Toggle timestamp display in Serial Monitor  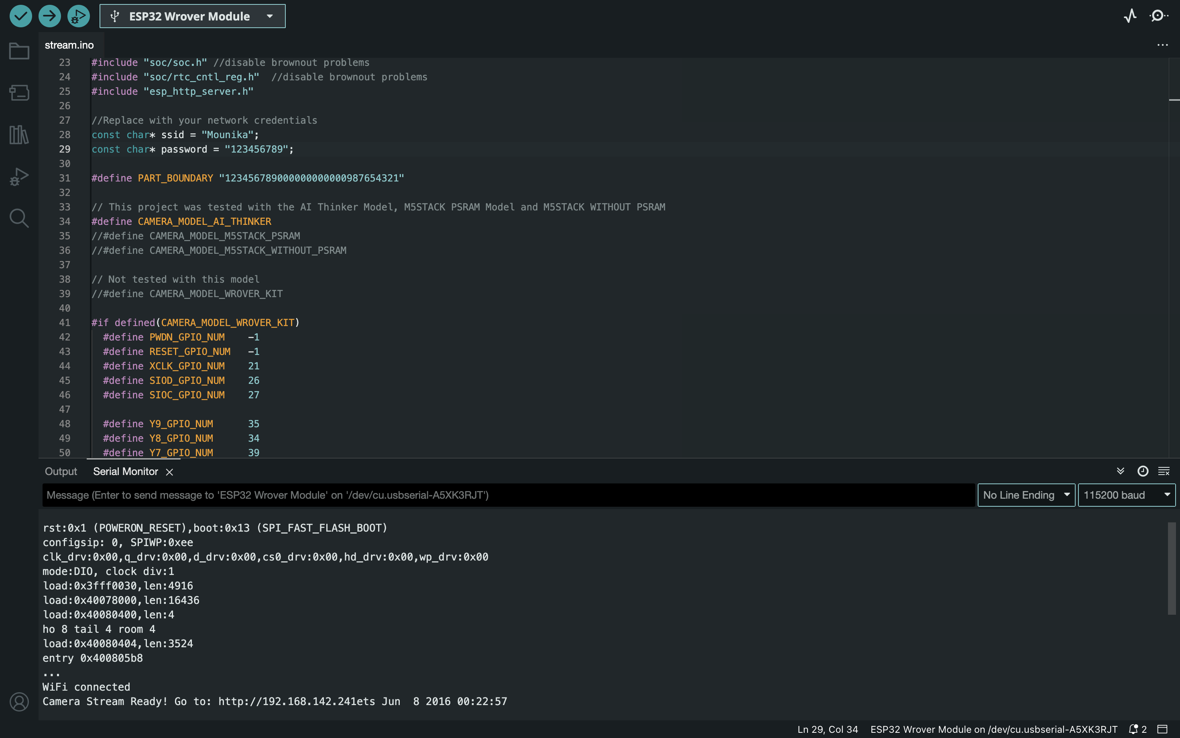1142,471
